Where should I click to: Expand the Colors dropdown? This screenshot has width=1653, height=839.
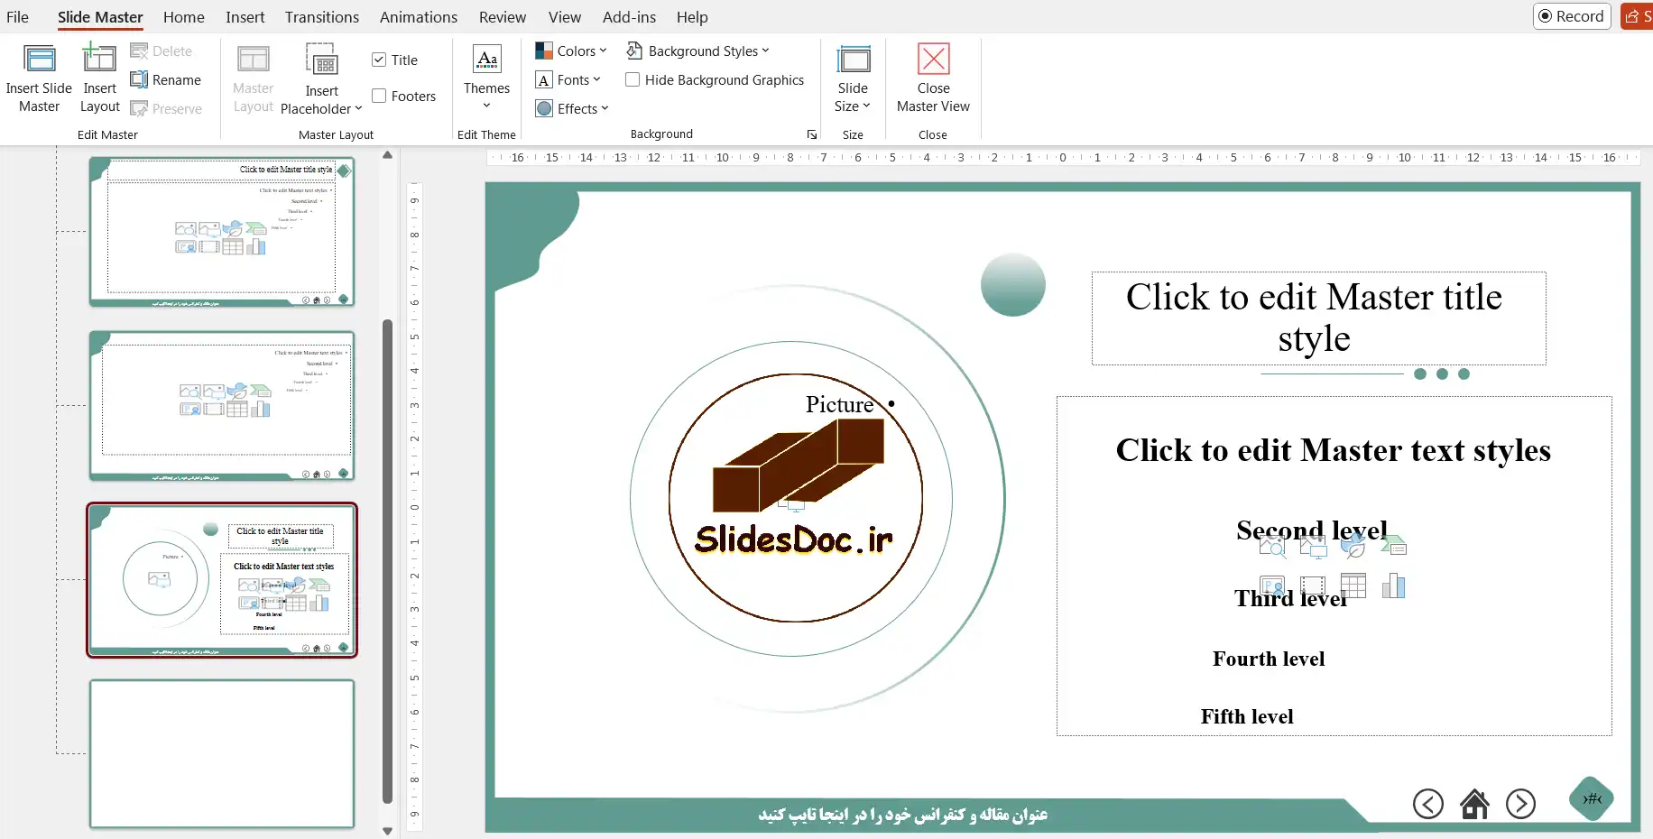(571, 51)
